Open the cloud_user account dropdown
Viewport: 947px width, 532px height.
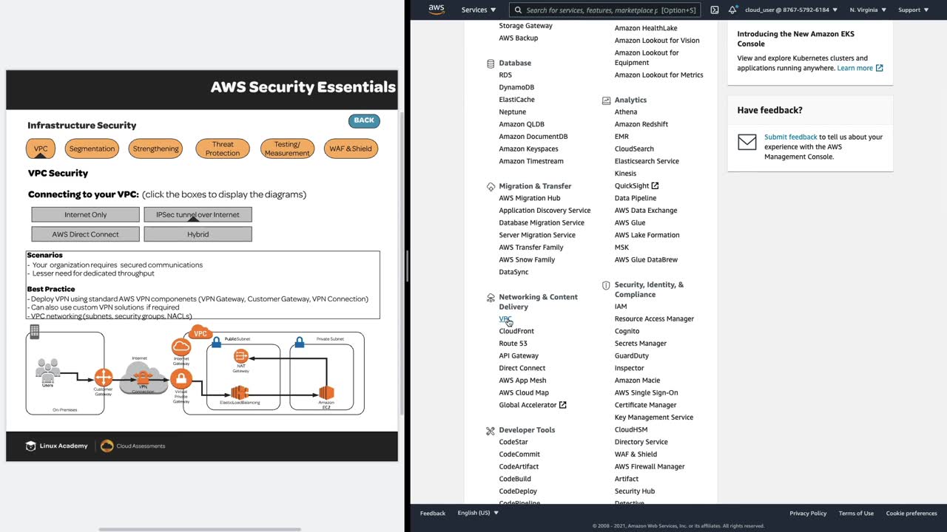click(791, 10)
